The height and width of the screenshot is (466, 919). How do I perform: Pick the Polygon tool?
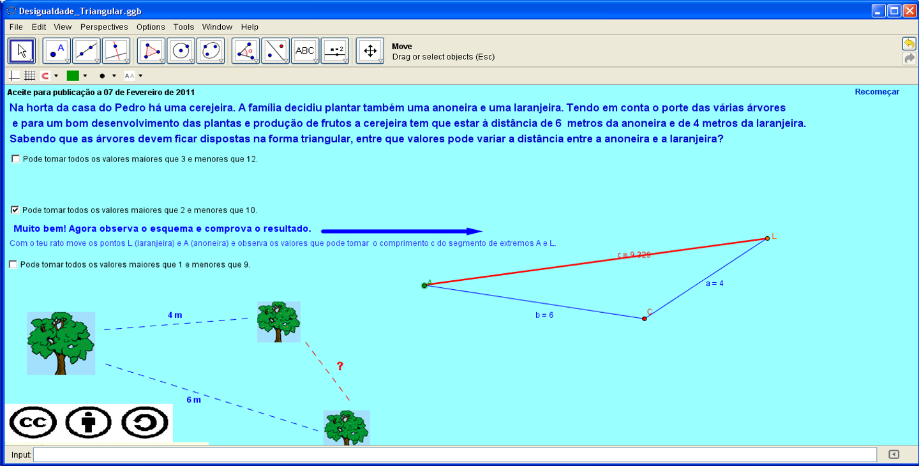(x=151, y=51)
